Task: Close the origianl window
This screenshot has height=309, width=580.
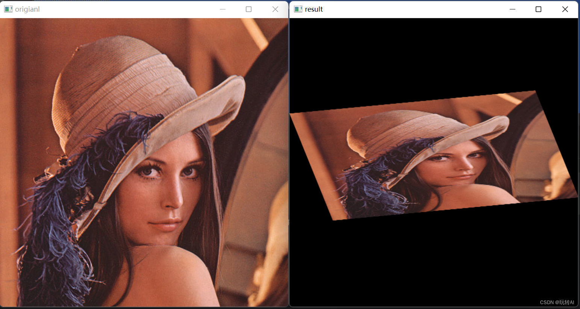Action: click(275, 9)
